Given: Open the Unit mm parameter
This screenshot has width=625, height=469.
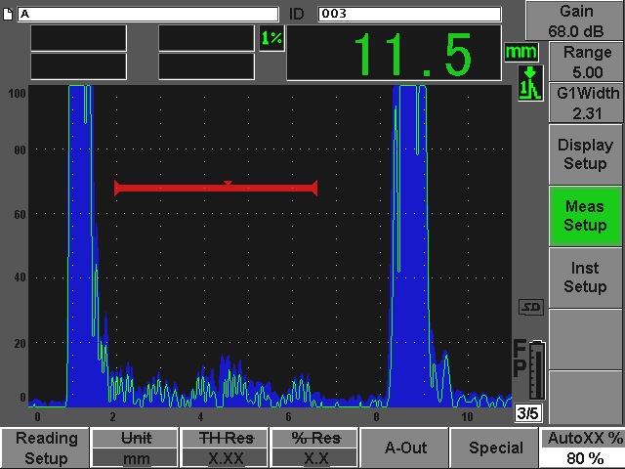Looking at the screenshot, I should 136,448.
